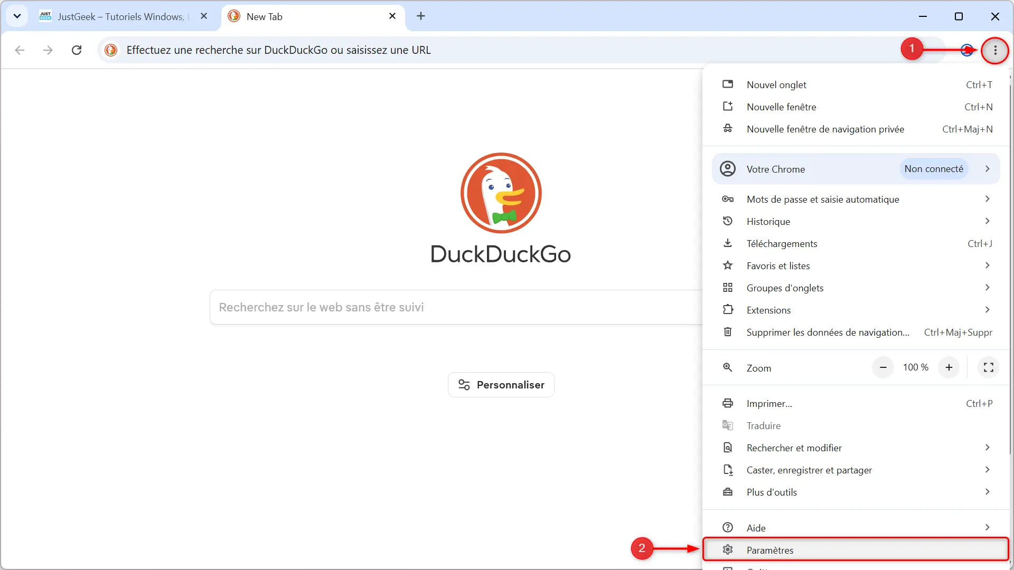Click the Nouvelle fenêtre window icon
Viewport: 1014px width, 570px height.
pos(728,107)
